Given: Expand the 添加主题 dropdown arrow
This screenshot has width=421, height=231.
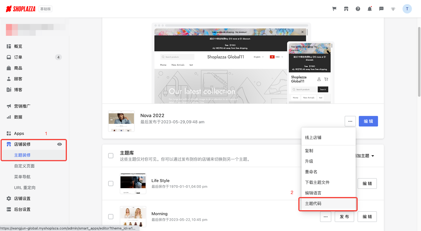Looking at the screenshot, I should [373, 156].
